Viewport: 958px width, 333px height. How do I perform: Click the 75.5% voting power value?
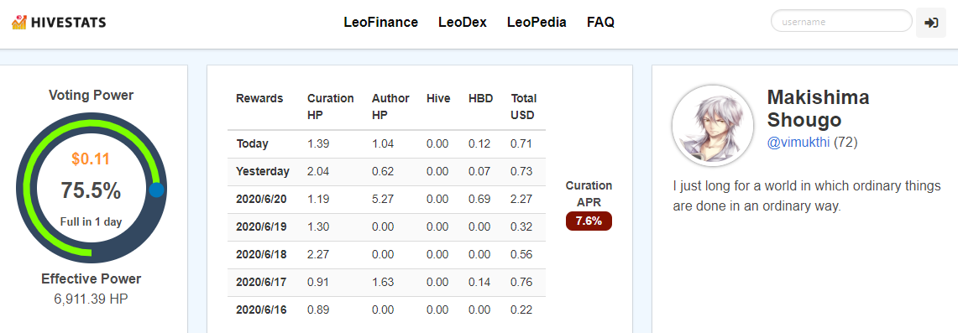coord(91,191)
